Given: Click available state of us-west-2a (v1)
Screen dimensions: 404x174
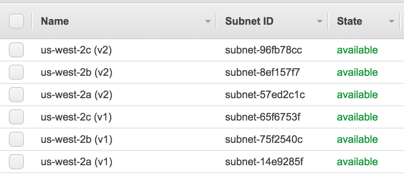Looking at the screenshot, I should pos(357,162).
